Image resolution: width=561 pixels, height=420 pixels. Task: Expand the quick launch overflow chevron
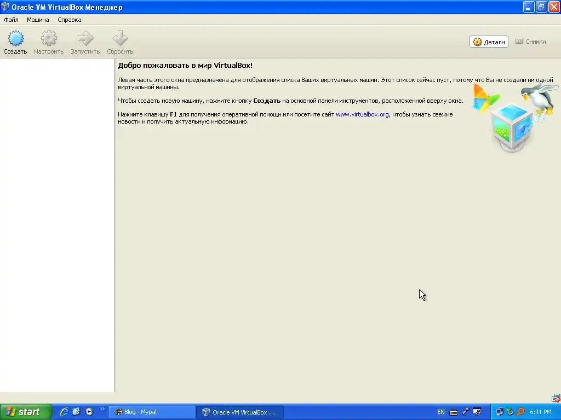click(x=102, y=409)
